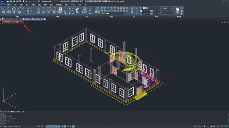Toggle Object Snap in status bar
The width and height of the screenshot is (229, 128).
click(x=50, y=127)
